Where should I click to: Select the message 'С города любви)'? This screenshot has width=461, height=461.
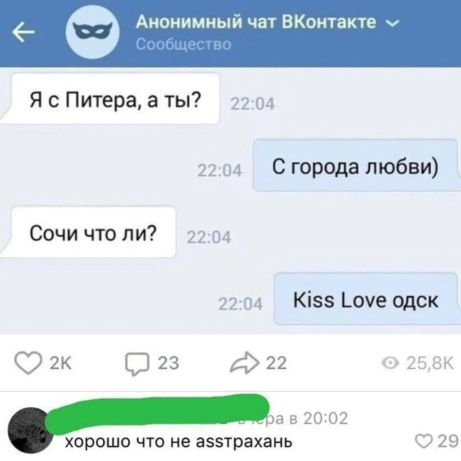point(356,166)
